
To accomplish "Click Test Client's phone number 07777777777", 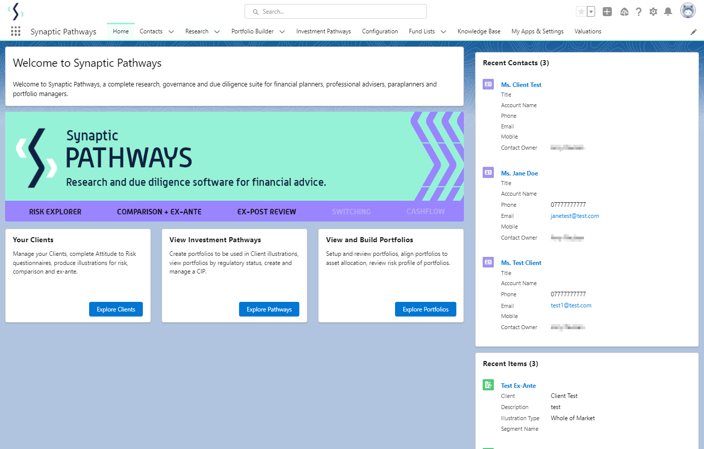I will (568, 294).
